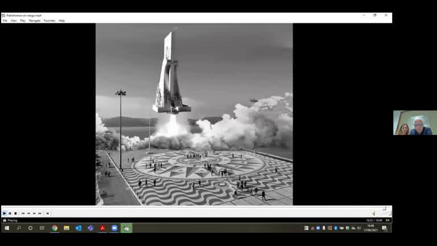
Task: Switch to Zoom in the taskbar
Action: click(x=114, y=228)
